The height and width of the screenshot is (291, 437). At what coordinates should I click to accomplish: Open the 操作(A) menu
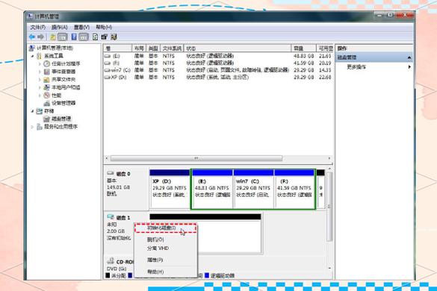(59, 27)
